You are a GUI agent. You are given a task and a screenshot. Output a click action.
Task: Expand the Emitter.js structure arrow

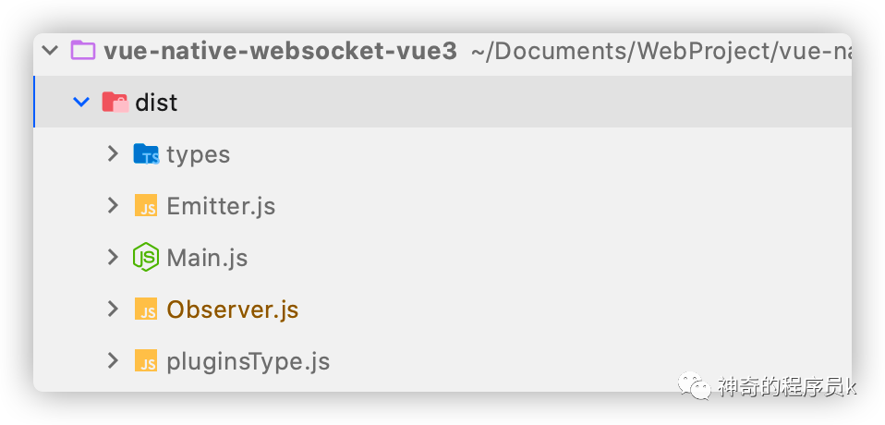pos(113,205)
